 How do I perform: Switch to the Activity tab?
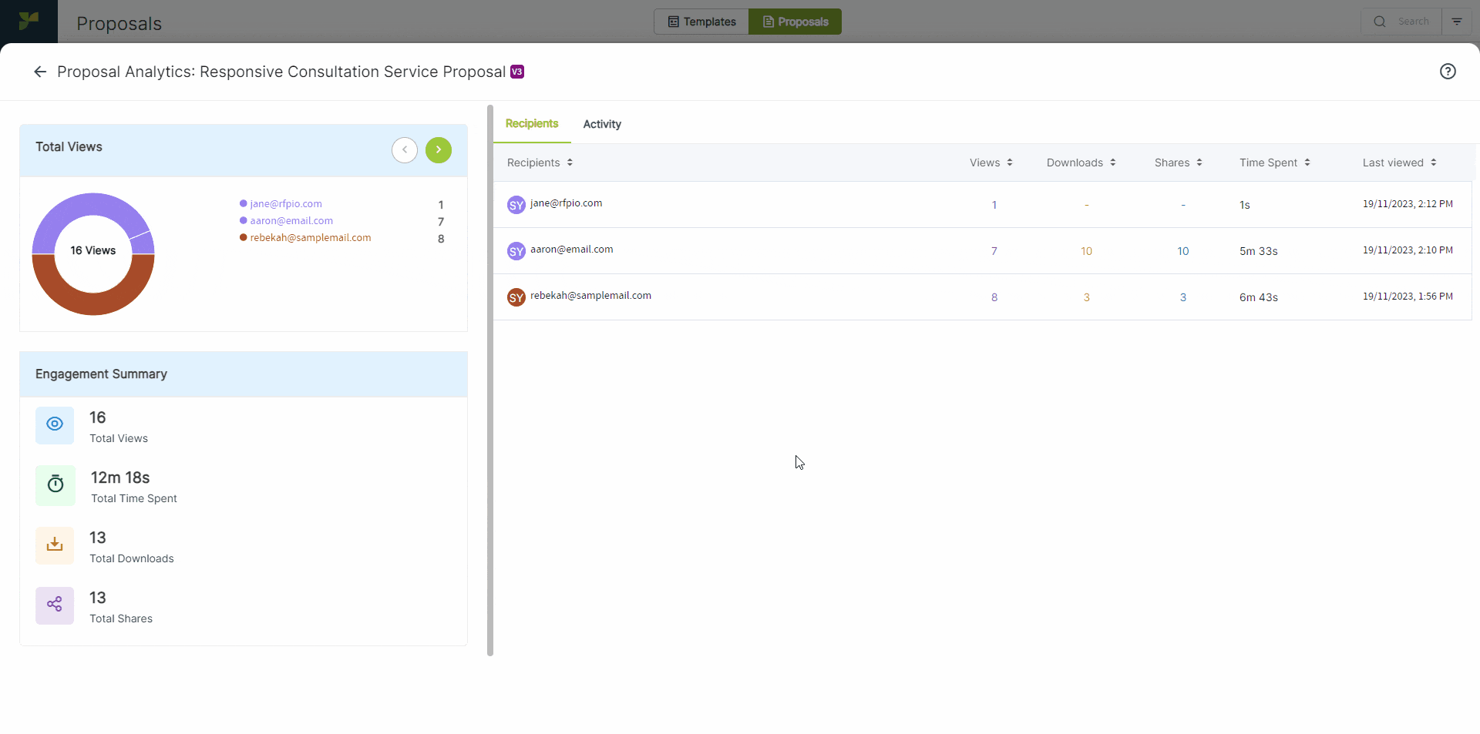click(602, 124)
